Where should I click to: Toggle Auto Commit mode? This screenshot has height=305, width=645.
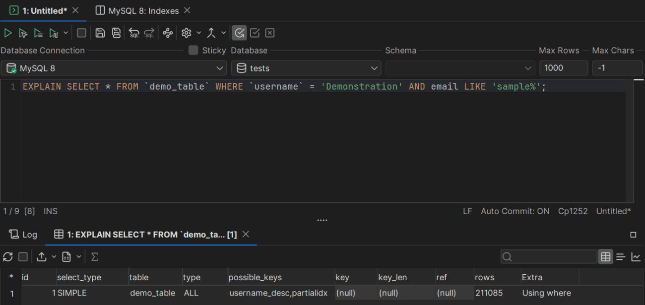coord(515,211)
